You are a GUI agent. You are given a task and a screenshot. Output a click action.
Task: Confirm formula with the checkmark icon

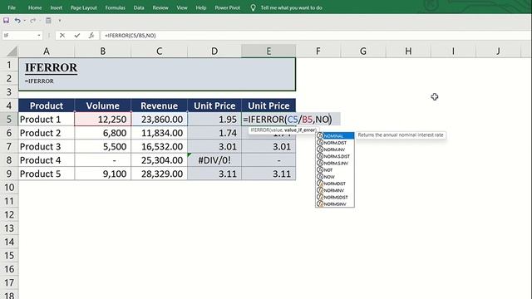pos(77,35)
